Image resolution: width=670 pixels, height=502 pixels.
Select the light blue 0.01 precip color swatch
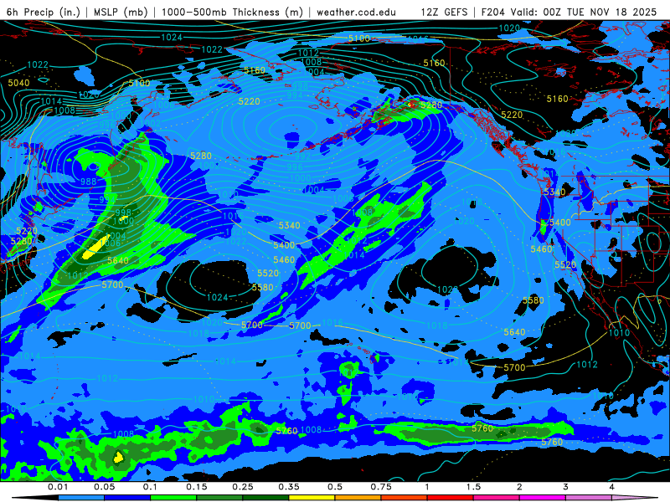(81, 498)
